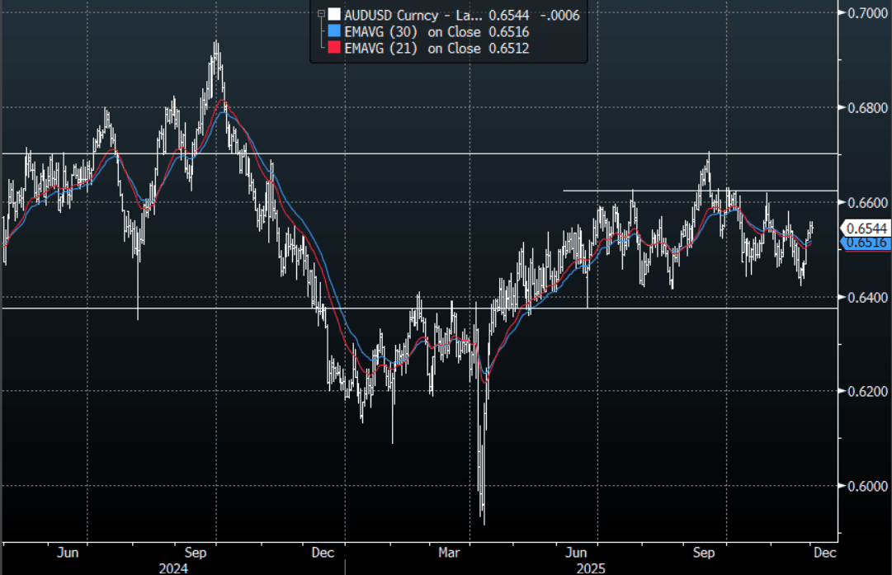Screen dimensions: 892x575
Task: Click the 2024 year label on the date axis
Action: coord(173,568)
